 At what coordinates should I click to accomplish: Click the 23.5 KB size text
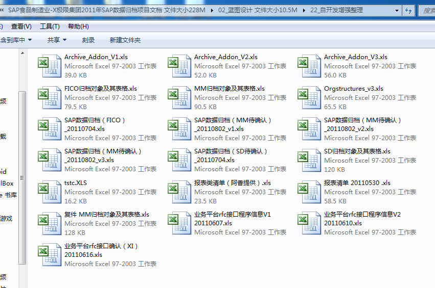coord(205,201)
